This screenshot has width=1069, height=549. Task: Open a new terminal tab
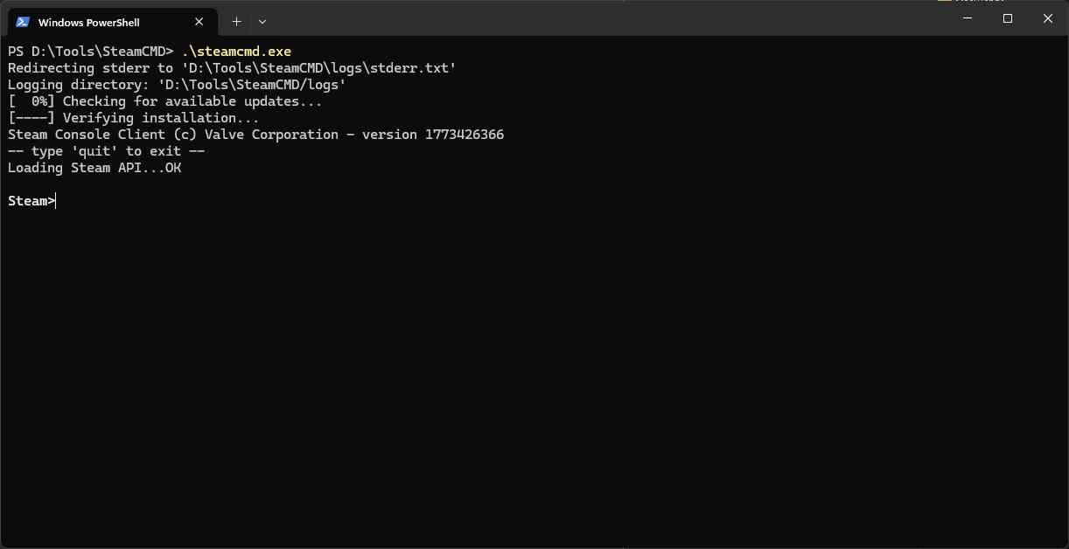236,21
